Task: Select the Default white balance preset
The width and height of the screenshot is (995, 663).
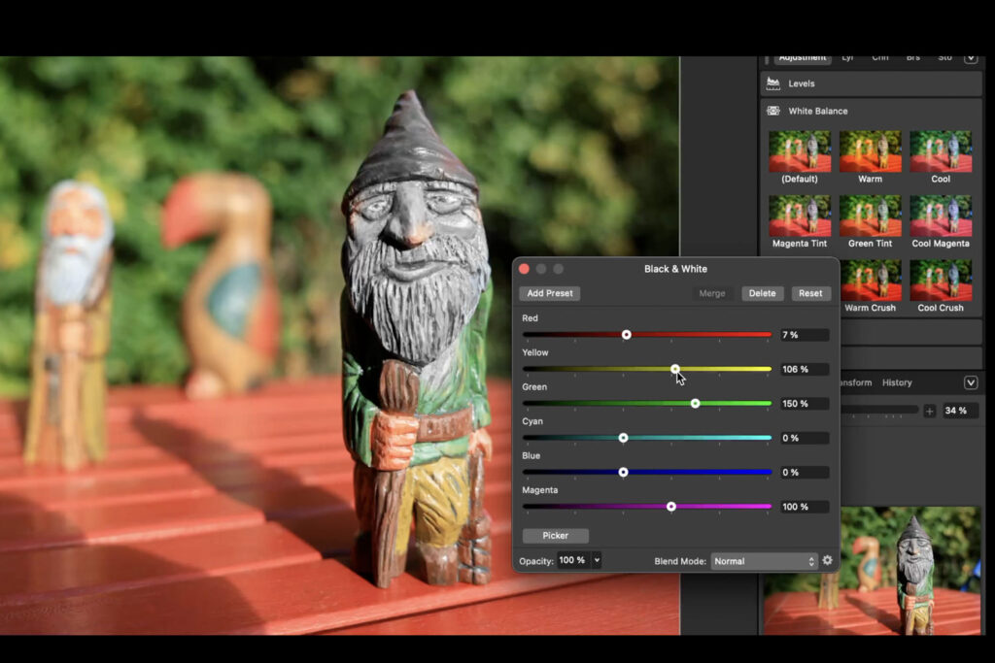Action: [x=799, y=152]
